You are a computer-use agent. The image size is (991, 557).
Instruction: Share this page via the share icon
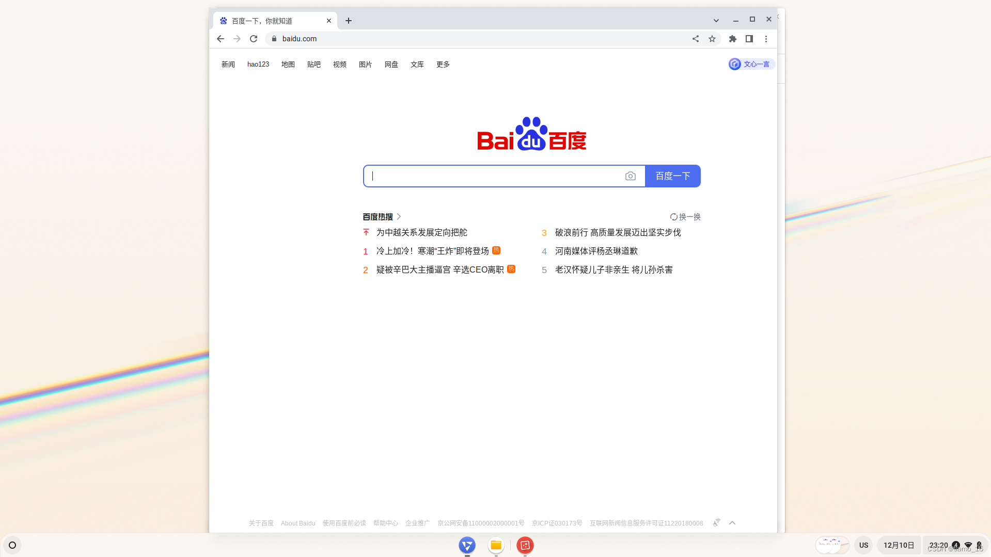point(696,39)
